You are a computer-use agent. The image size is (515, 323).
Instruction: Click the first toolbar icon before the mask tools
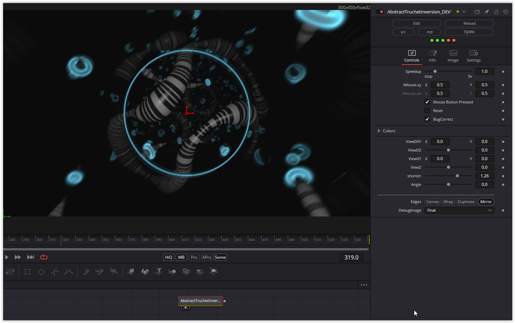tap(10, 272)
